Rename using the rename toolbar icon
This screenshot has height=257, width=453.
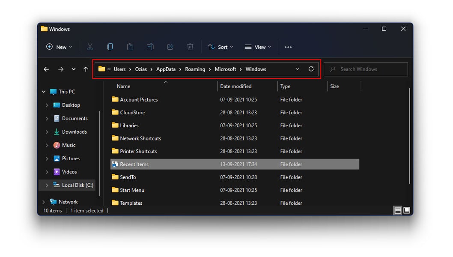tap(150, 47)
